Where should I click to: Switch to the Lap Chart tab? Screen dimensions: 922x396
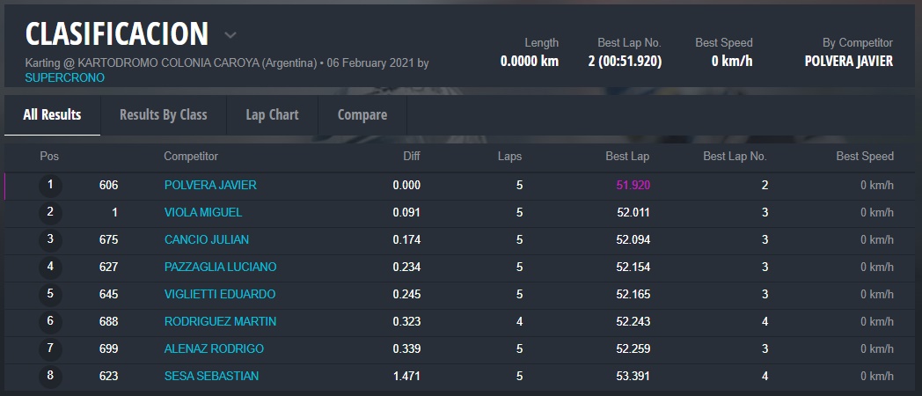[x=272, y=114]
